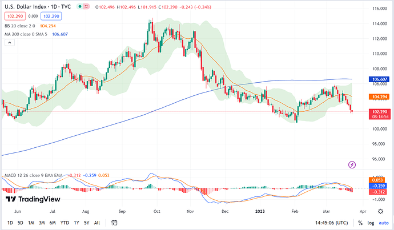
Task: Click the 116.000 price axis label
Action: [379, 9]
